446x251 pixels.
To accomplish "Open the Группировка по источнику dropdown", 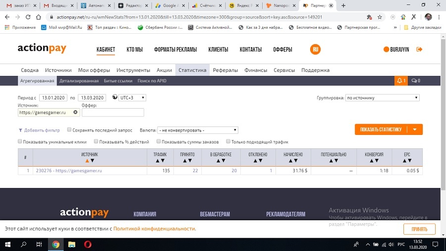I will (x=382, y=98).
